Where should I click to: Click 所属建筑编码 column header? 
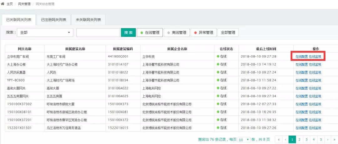coord(123,49)
